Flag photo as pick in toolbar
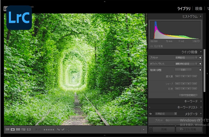209x137 pixels. [x=36, y=130]
